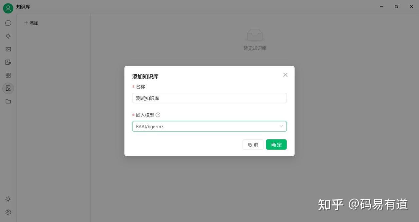Click the 取消 button
419x222 pixels.
coord(253,145)
